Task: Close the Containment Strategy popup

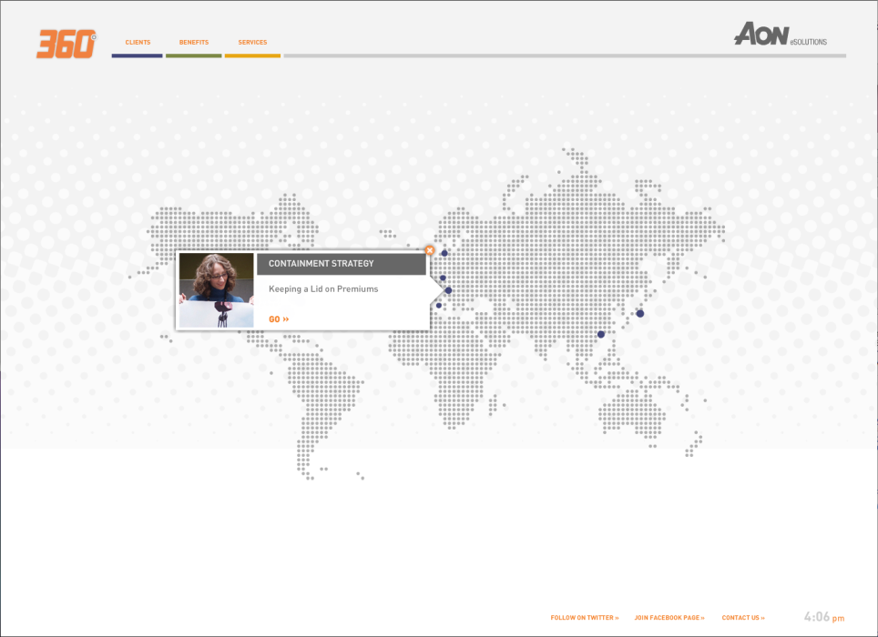Action: point(430,249)
